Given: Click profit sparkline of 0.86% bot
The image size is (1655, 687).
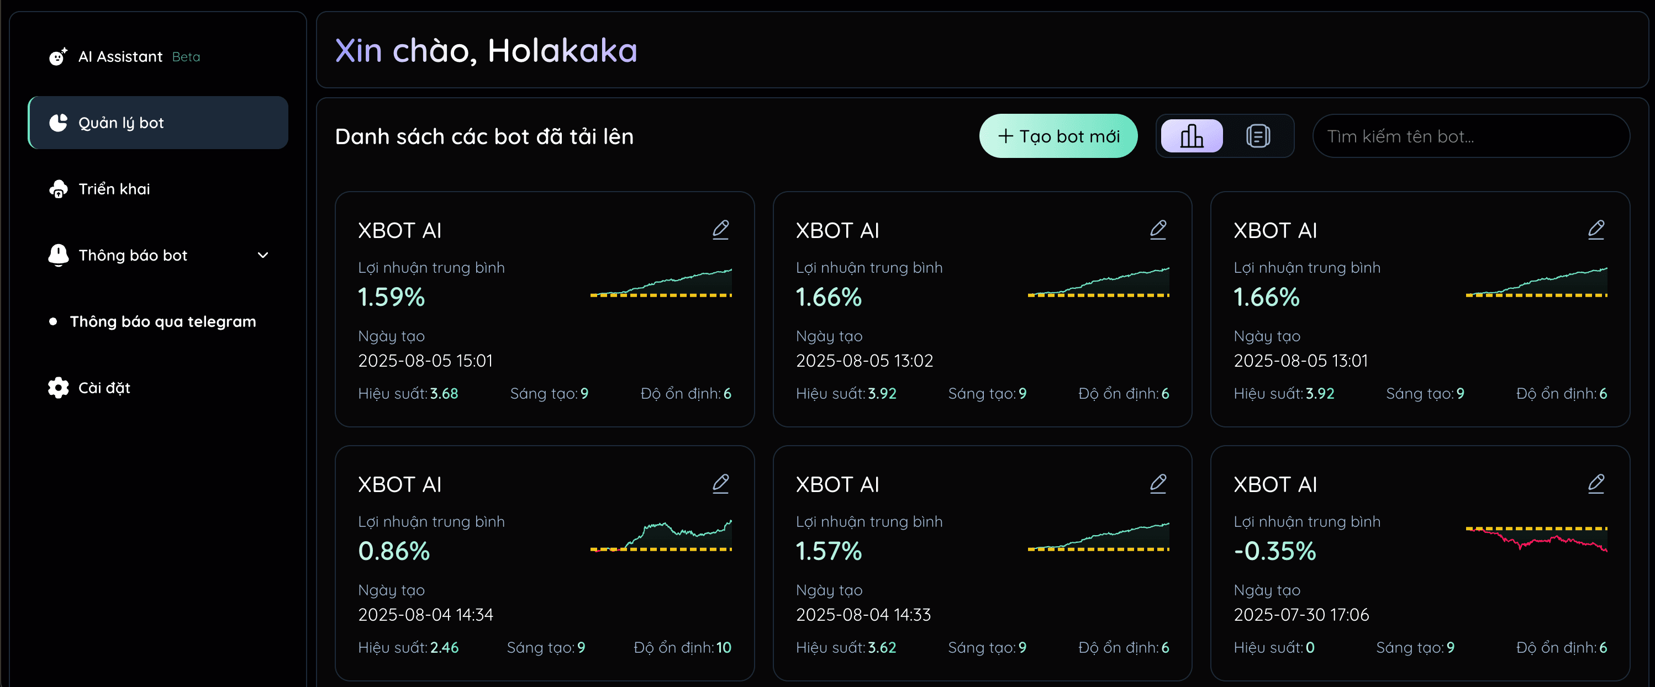Looking at the screenshot, I should [x=661, y=536].
